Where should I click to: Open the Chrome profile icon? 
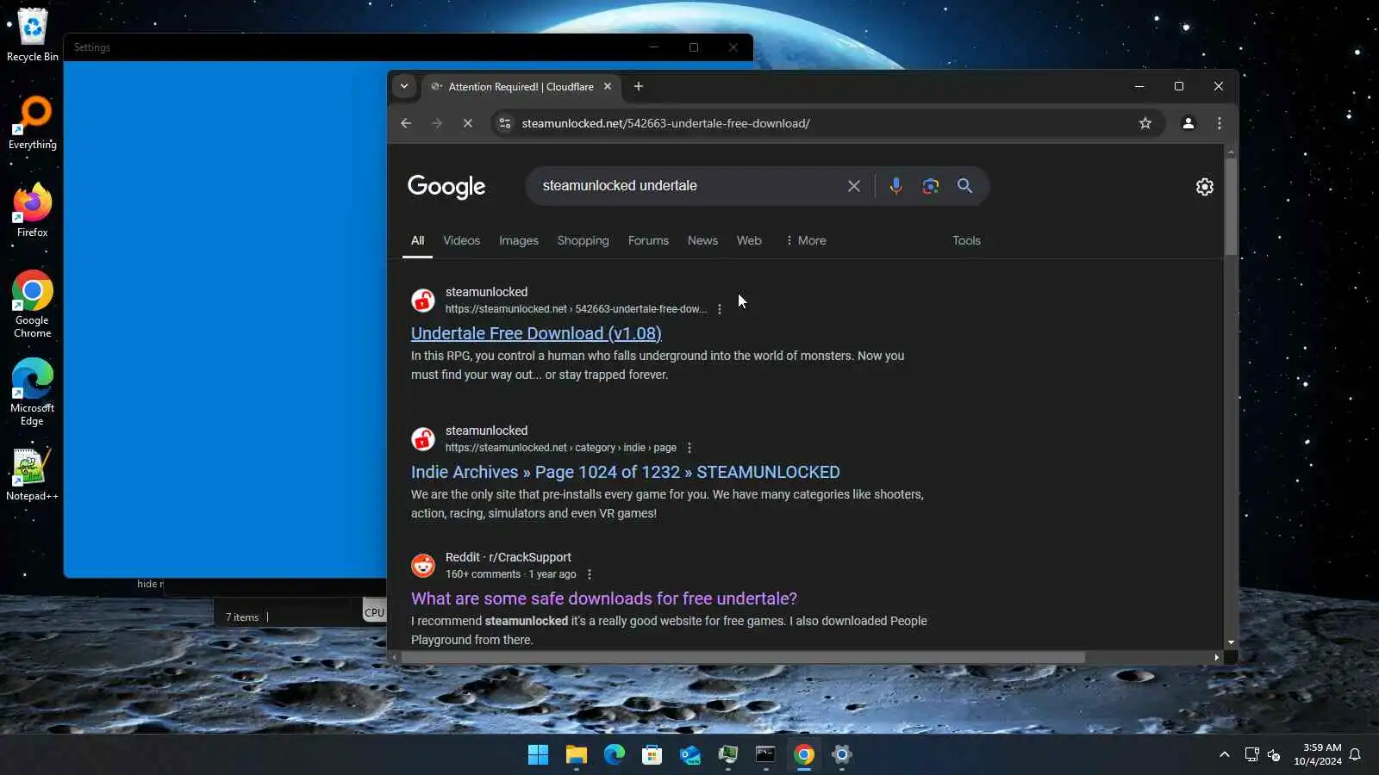1189,123
